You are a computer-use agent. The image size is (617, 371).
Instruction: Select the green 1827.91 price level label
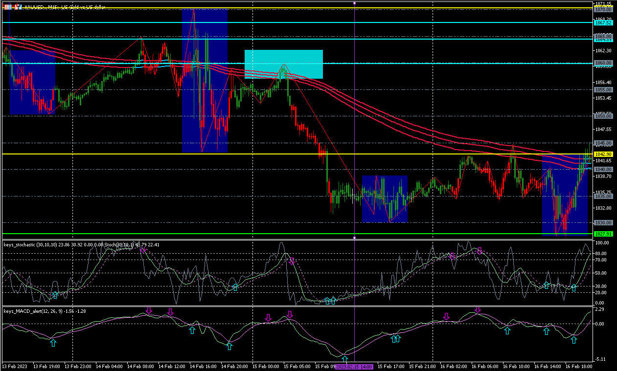[x=603, y=234]
